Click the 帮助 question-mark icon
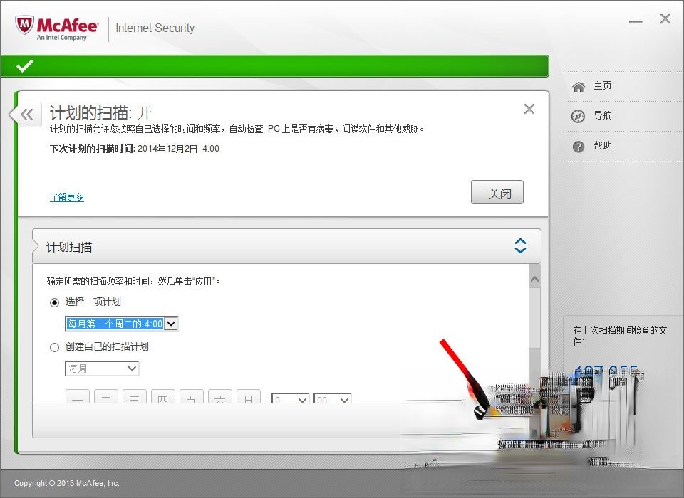The width and height of the screenshot is (684, 498). point(578,146)
